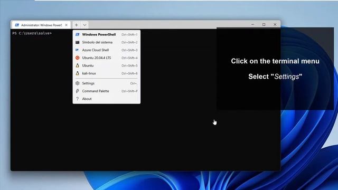Launch Azure Cloud Shell profile
The height and width of the screenshot is (190, 338).
[107, 50]
